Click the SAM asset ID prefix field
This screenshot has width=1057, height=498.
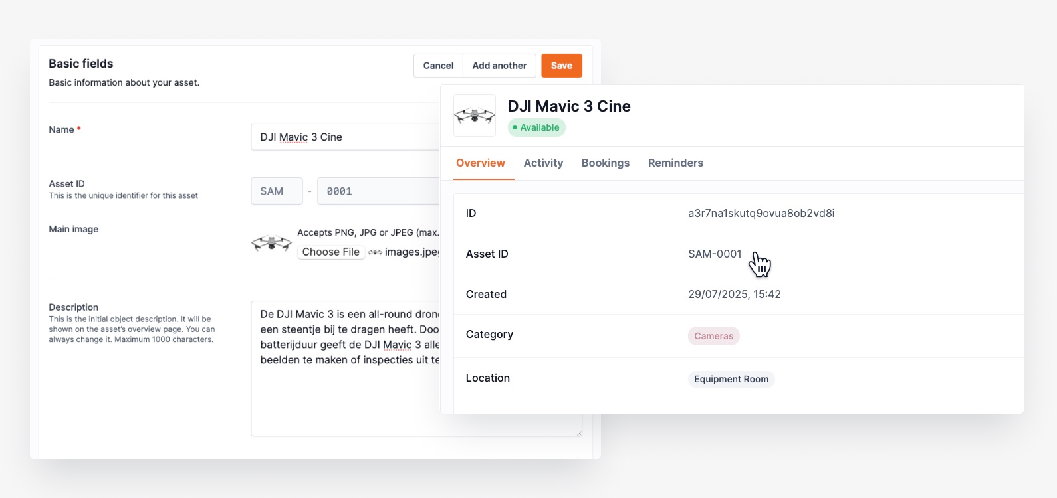pyautogui.click(x=277, y=191)
